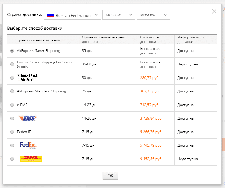Click the '3 729,84 руб.' price
The height and width of the screenshot is (188, 225).
click(151, 118)
